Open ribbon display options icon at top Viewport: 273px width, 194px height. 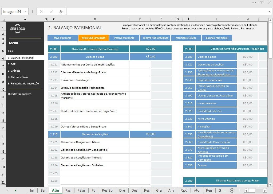(x=261, y=3)
